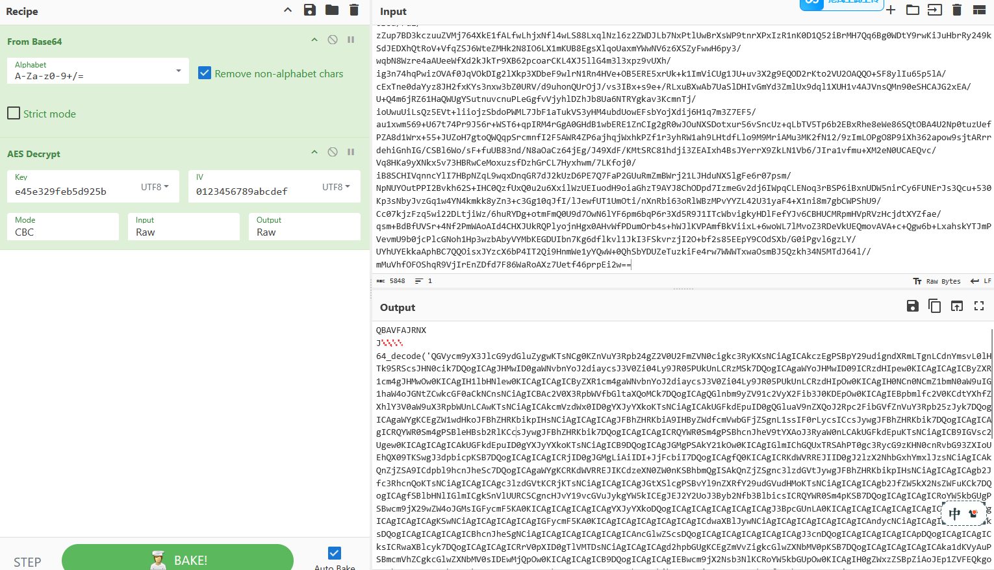Enable Strict mode checkbox
The width and height of the screenshot is (994, 570).
14,113
